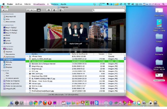Switch Finder to column view

(35, 10)
